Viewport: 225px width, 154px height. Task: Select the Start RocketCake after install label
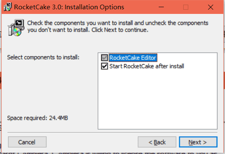(146, 66)
